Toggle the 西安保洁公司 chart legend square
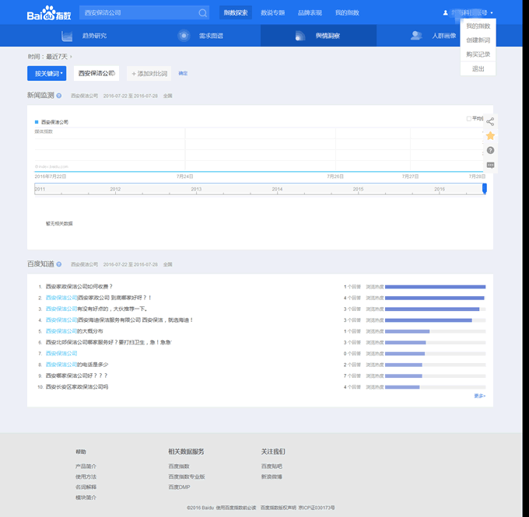 point(37,122)
